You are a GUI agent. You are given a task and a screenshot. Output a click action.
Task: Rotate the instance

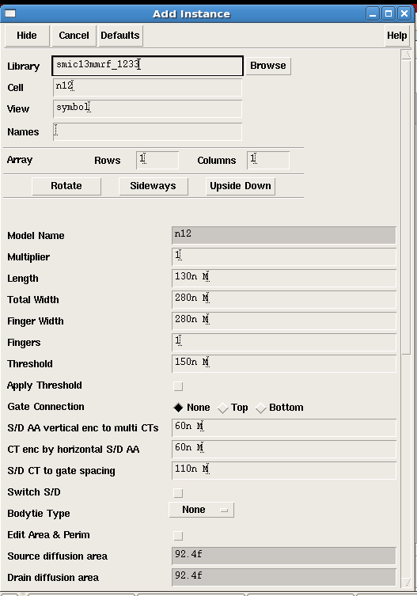pos(66,186)
